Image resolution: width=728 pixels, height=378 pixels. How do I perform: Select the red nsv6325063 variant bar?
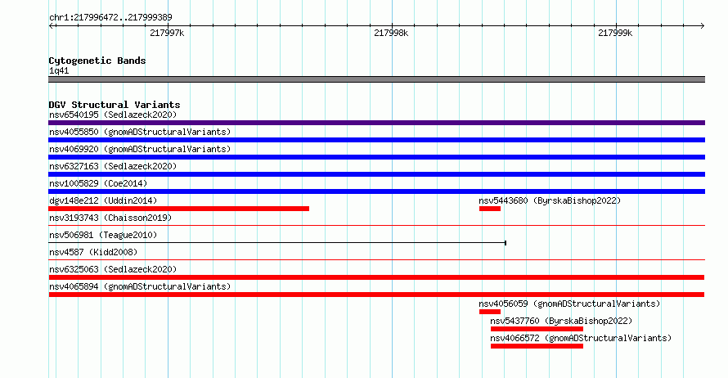[376, 277]
